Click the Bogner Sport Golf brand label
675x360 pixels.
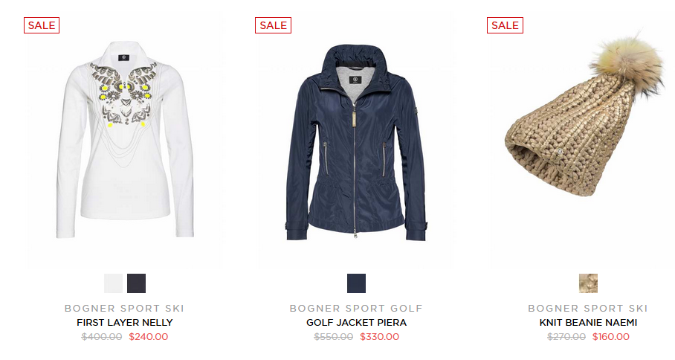point(356,309)
